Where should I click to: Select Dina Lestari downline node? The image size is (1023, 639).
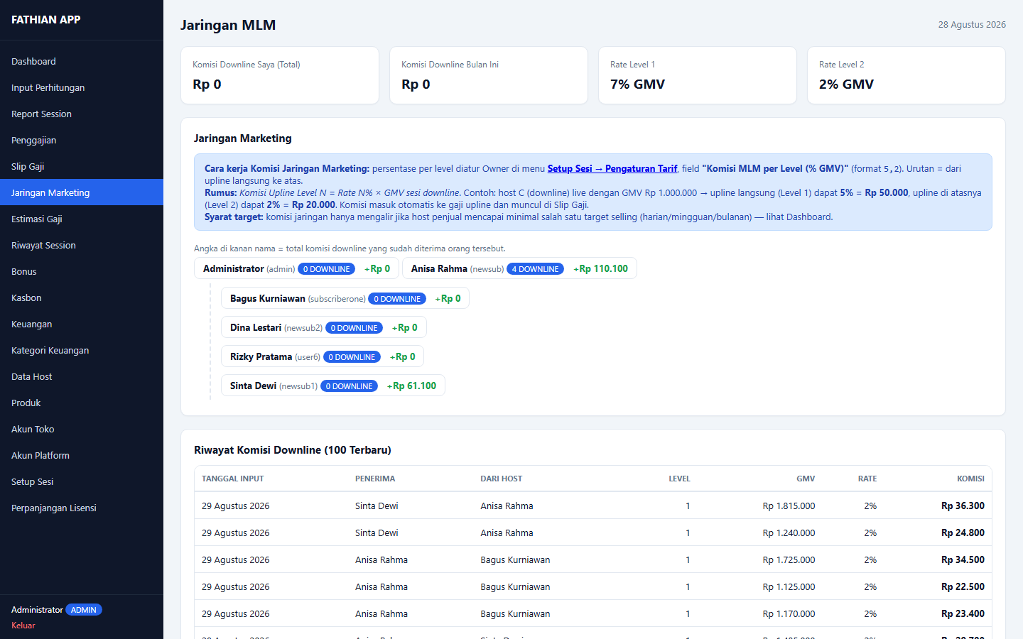(x=324, y=328)
